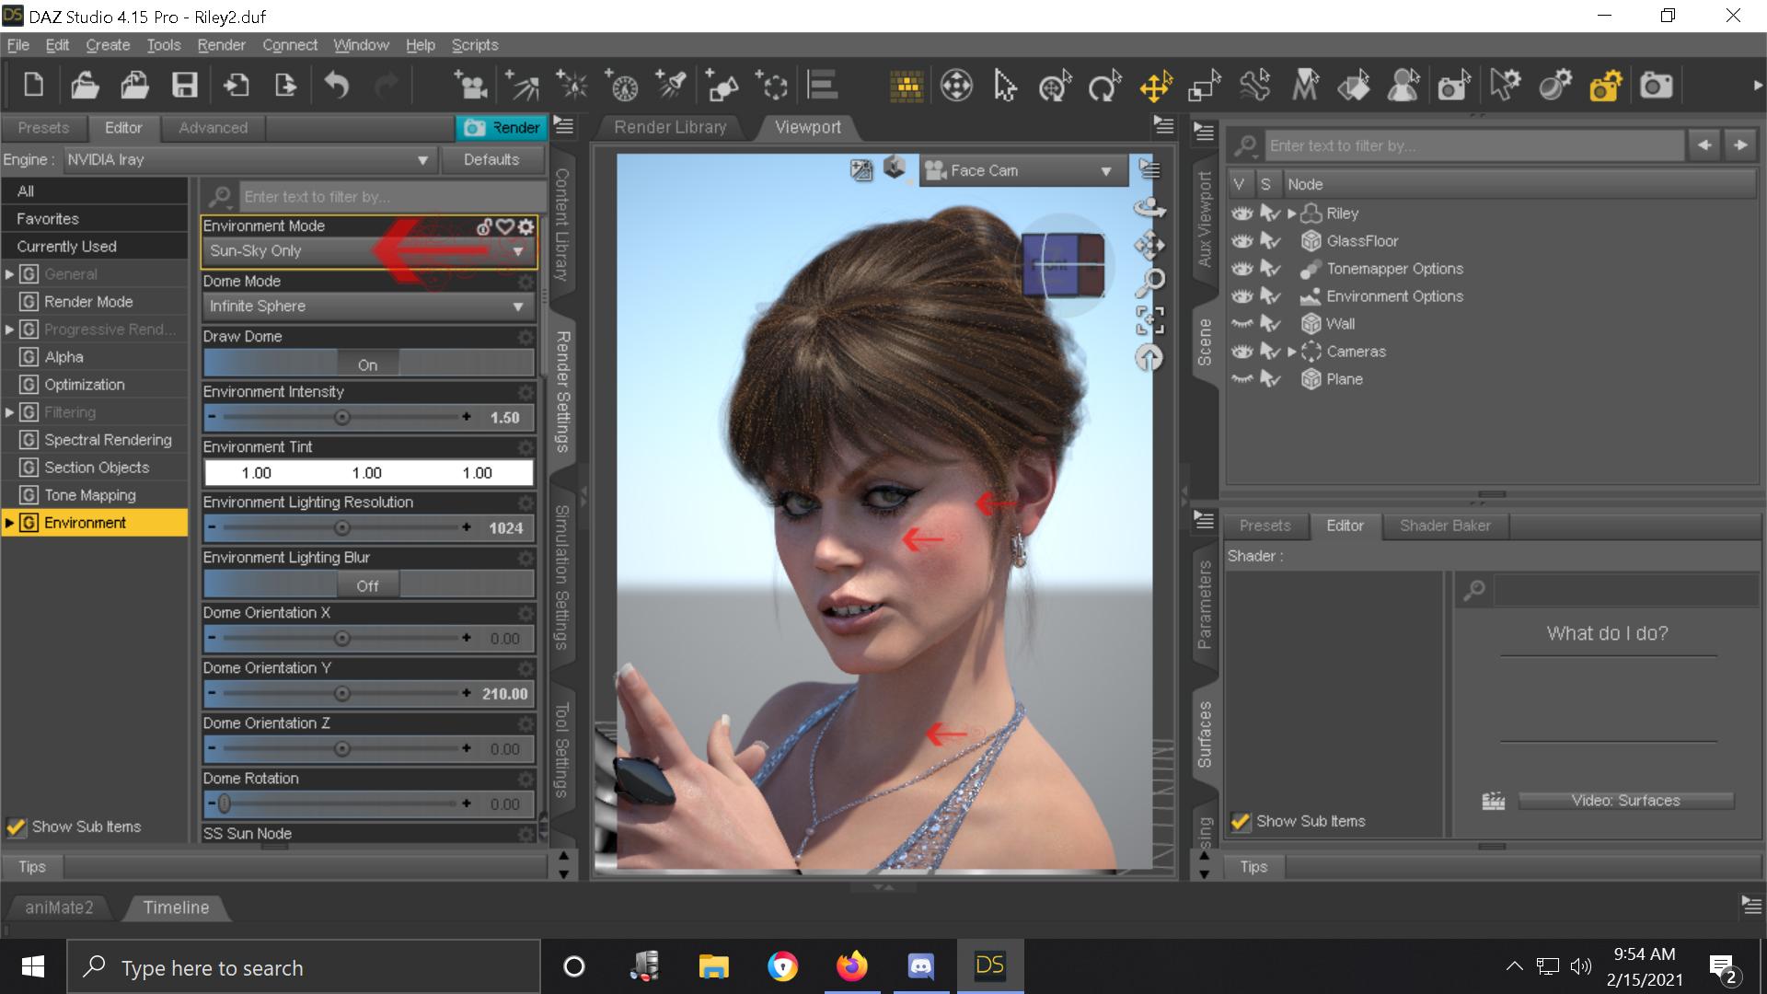The image size is (1767, 994).
Task: Show the Wall node's visibility
Action: 1242,323
